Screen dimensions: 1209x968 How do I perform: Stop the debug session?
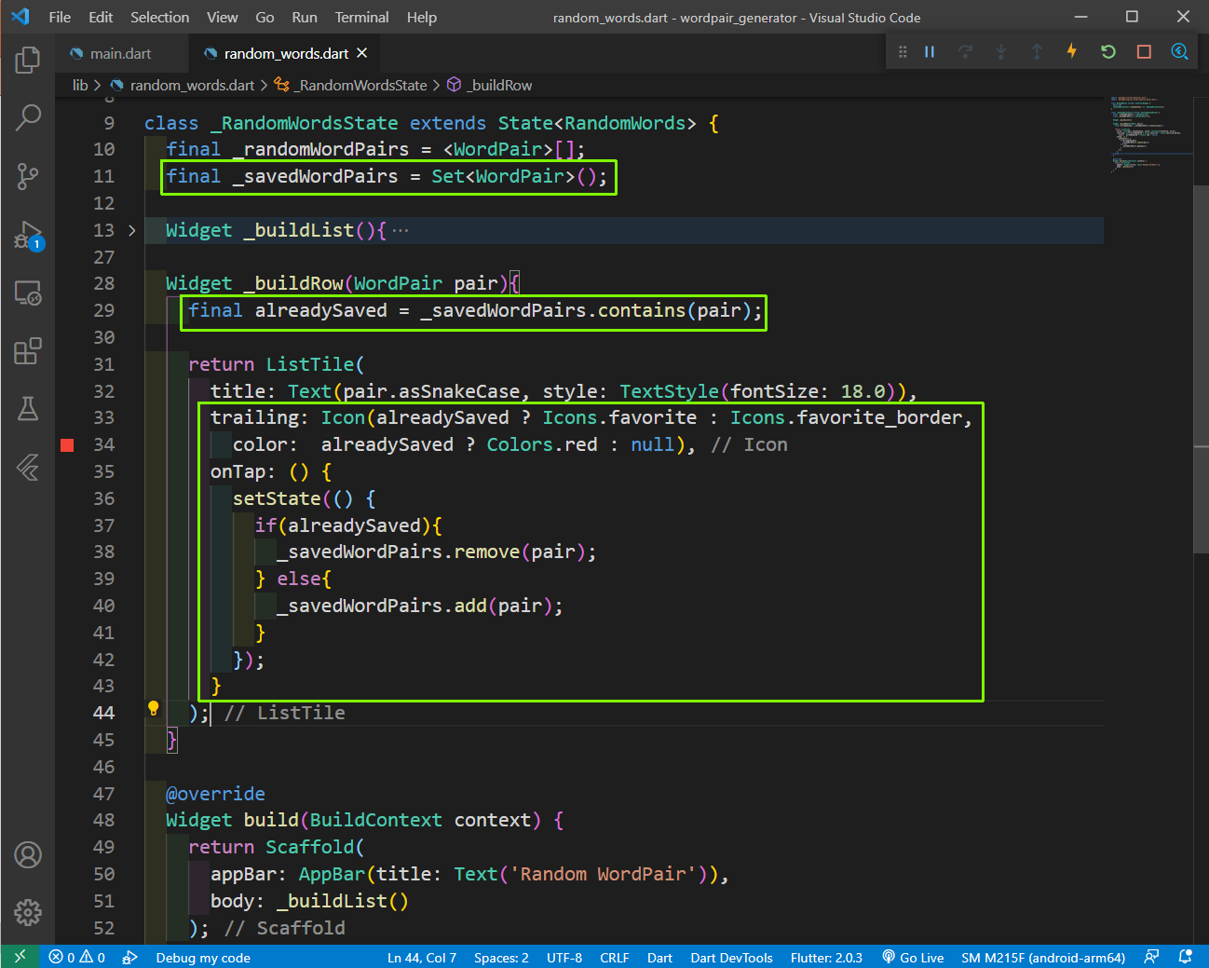coord(1144,52)
